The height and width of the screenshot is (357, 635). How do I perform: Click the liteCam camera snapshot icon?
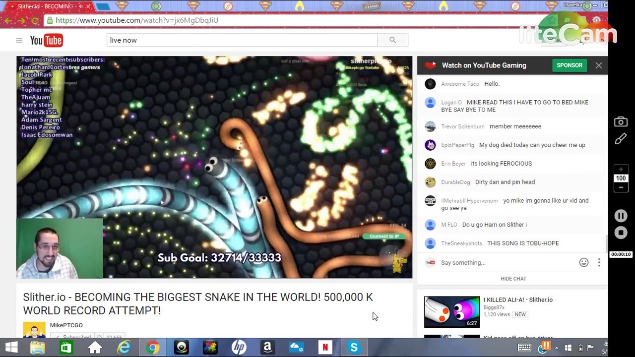click(621, 122)
